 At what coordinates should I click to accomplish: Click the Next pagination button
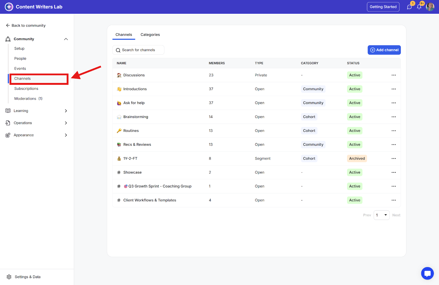point(396,215)
